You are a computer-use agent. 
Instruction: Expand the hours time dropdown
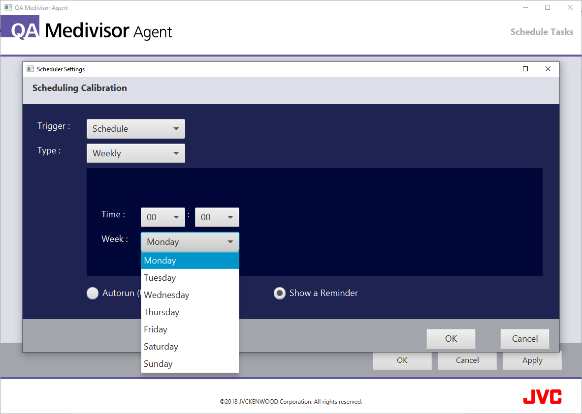tap(163, 217)
